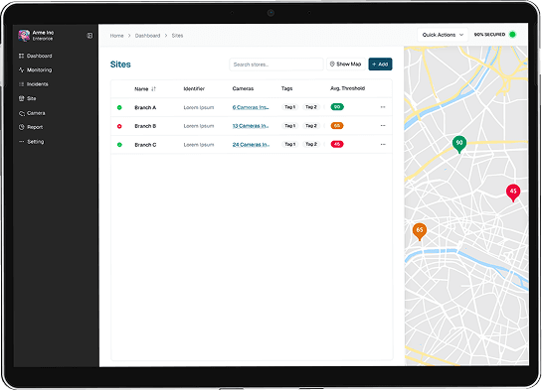
Task: Click the 90% SECURED status text
Action: pyautogui.click(x=489, y=35)
